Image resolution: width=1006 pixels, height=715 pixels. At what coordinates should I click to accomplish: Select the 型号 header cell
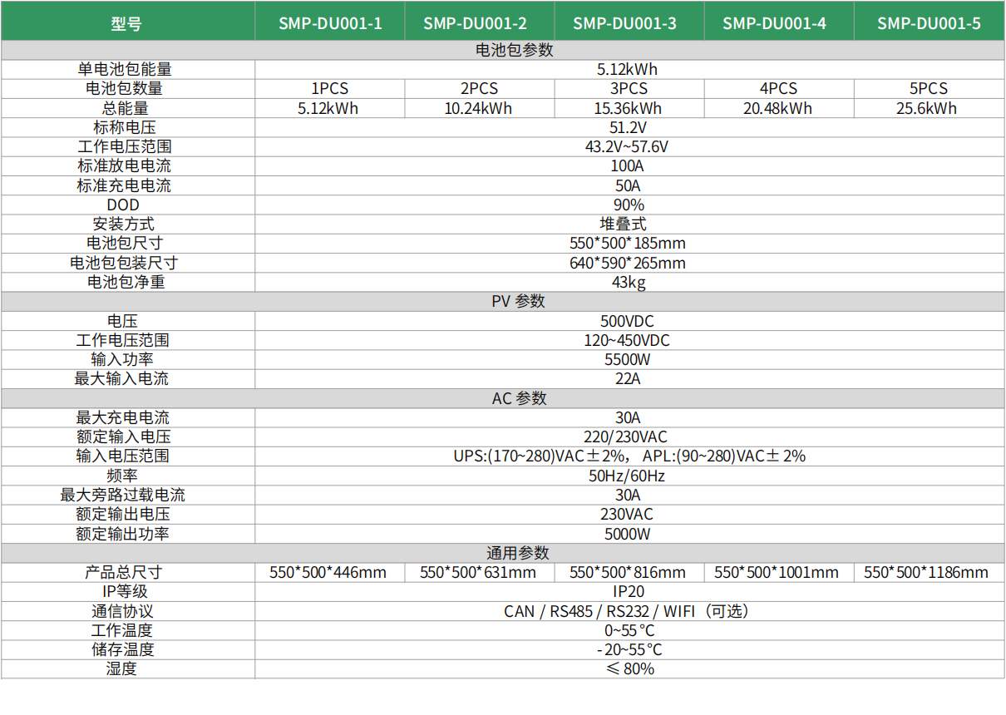126,23
